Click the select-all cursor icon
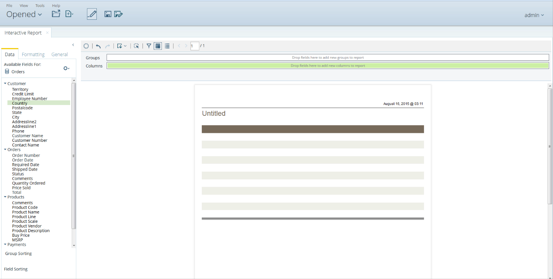The height and width of the screenshot is (279, 553). coord(136,46)
